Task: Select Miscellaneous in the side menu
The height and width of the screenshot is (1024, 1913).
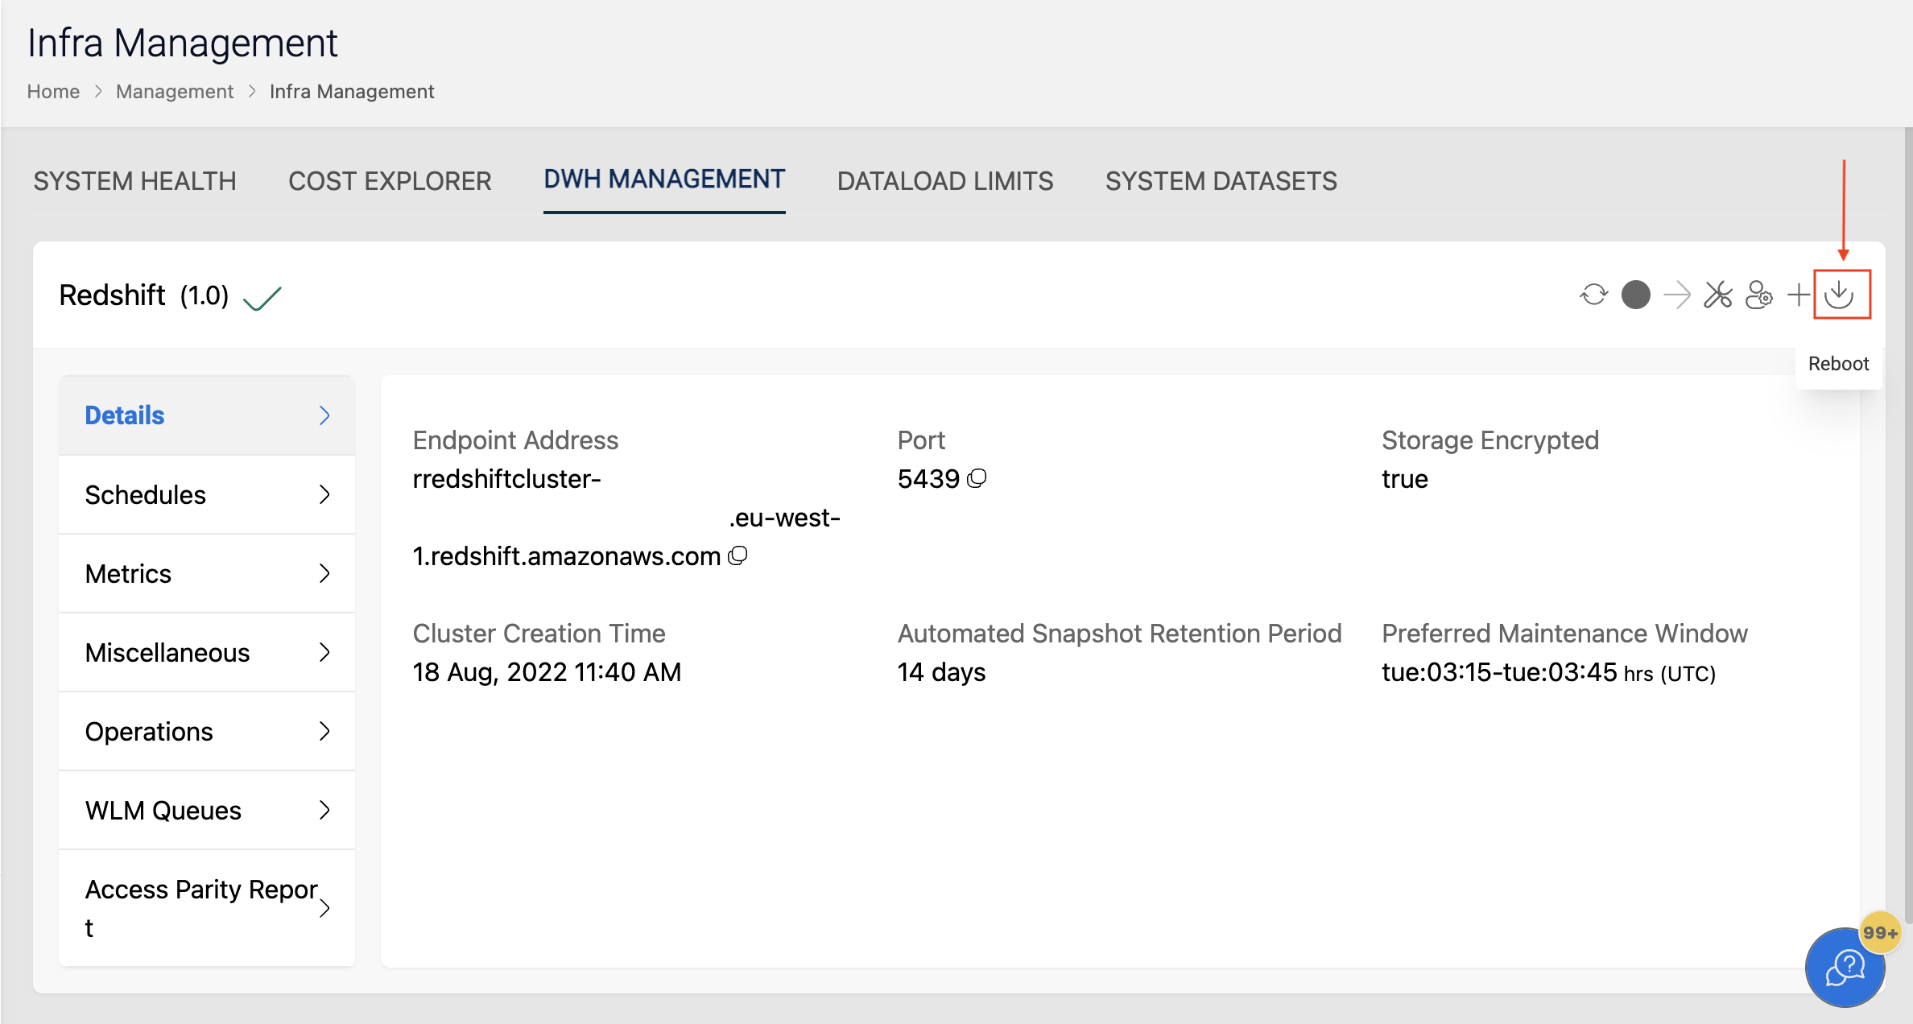Action: [x=207, y=652]
